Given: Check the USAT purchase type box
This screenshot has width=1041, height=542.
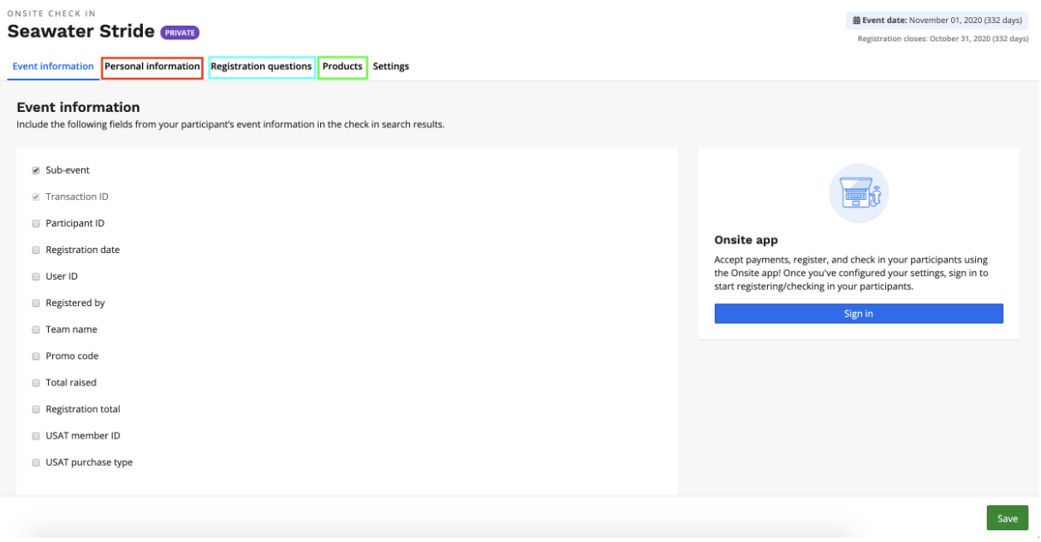Looking at the screenshot, I should coord(36,462).
